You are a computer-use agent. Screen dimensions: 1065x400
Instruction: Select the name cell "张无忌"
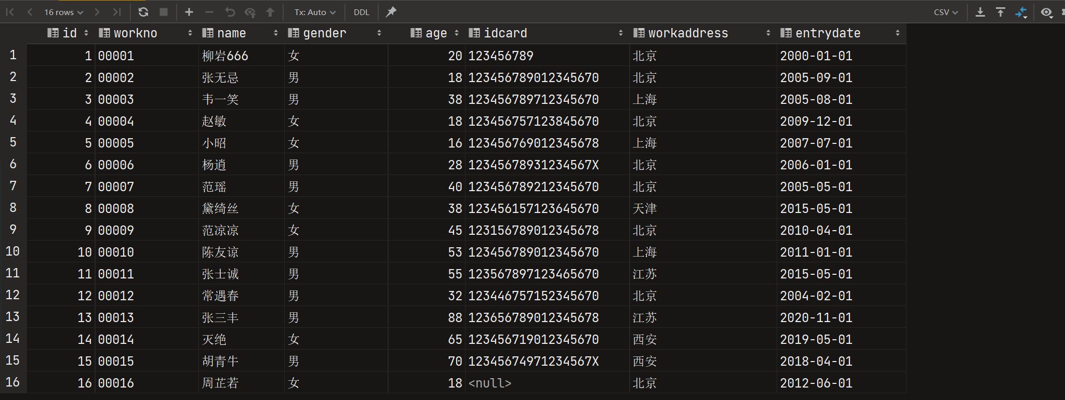tap(242, 77)
